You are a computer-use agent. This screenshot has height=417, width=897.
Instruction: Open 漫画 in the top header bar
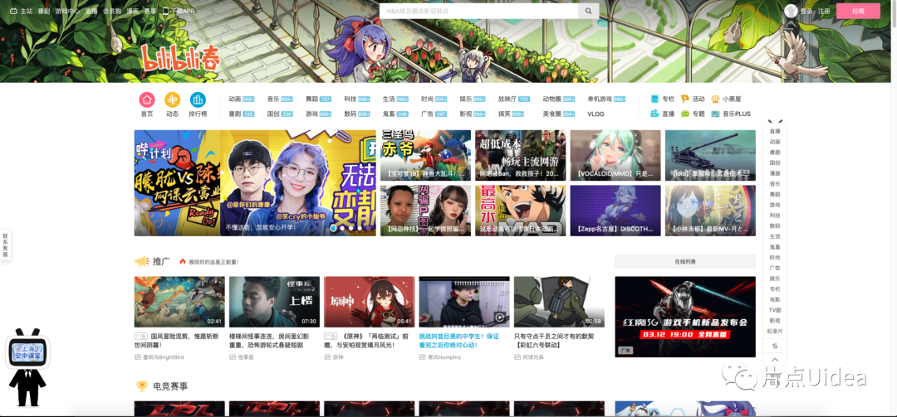(132, 11)
